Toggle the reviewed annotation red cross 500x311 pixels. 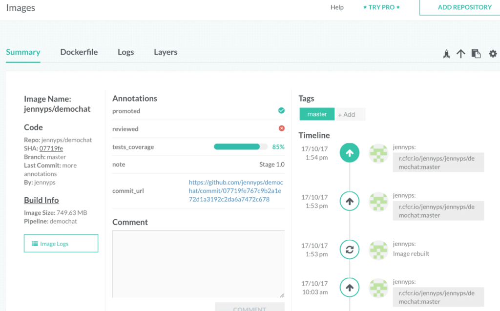[x=281, y=128]
